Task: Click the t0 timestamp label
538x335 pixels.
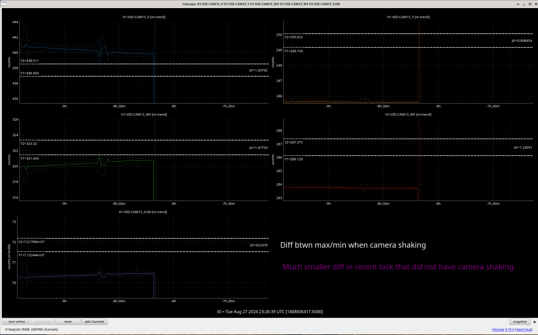Action: [270, 312]
